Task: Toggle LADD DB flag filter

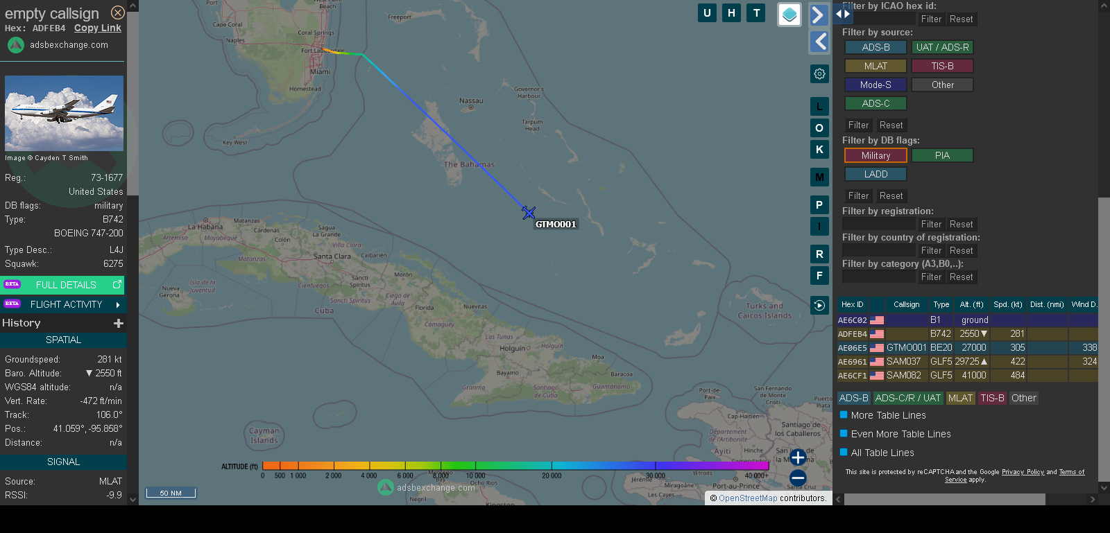Action: 876,174
